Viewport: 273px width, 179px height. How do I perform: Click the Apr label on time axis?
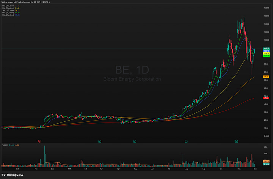point(118,169)
